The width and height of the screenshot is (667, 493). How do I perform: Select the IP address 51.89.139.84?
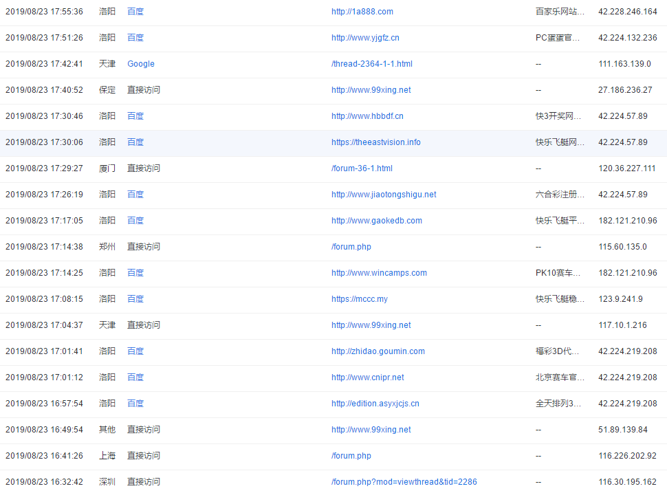(x=623, y=430)
